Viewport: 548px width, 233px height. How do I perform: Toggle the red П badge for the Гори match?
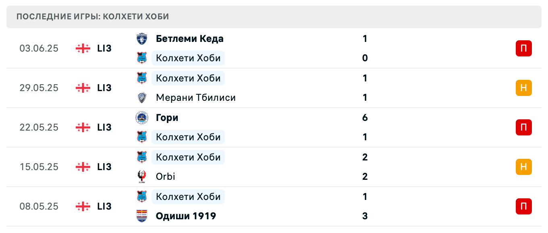523,127
